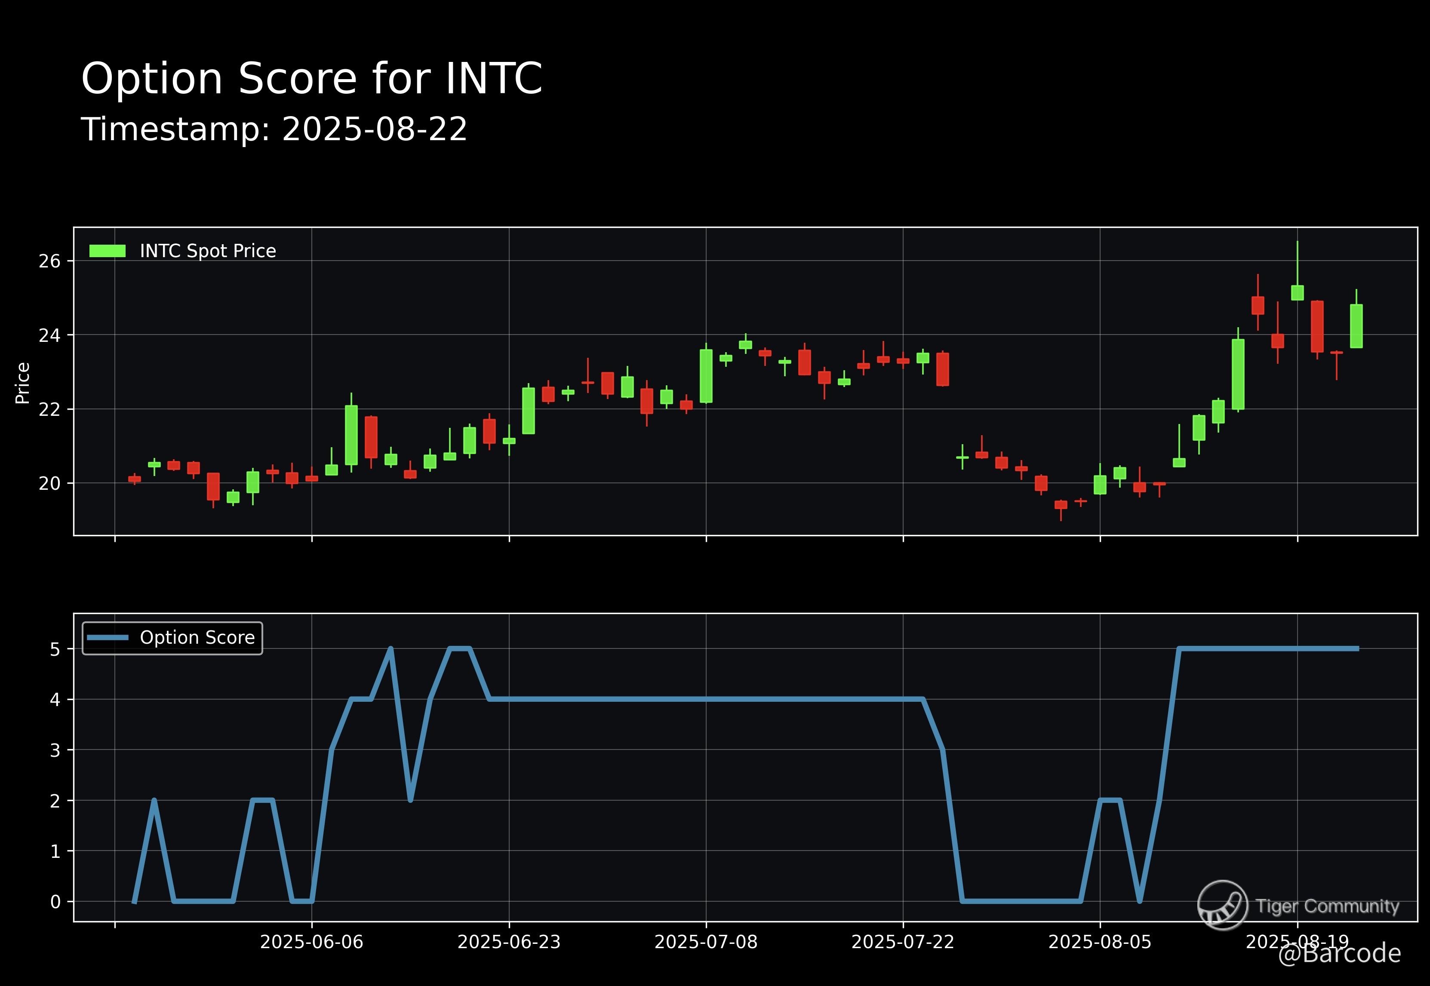Screen dimensions: 1430x986
Task: Click the INTC Spot Price legend text
Action: (x=208, y=251)
